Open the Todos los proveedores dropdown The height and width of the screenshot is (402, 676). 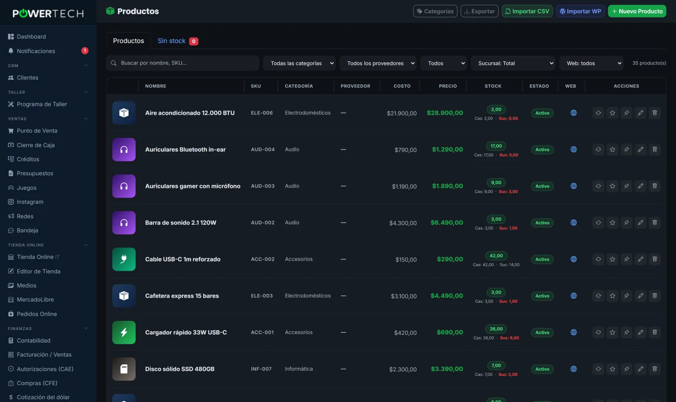click(x=378, y=63)
